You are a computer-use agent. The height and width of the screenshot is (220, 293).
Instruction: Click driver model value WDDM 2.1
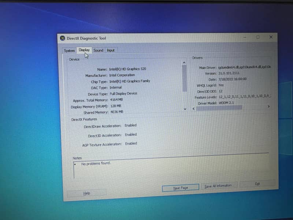coord(226,103)
